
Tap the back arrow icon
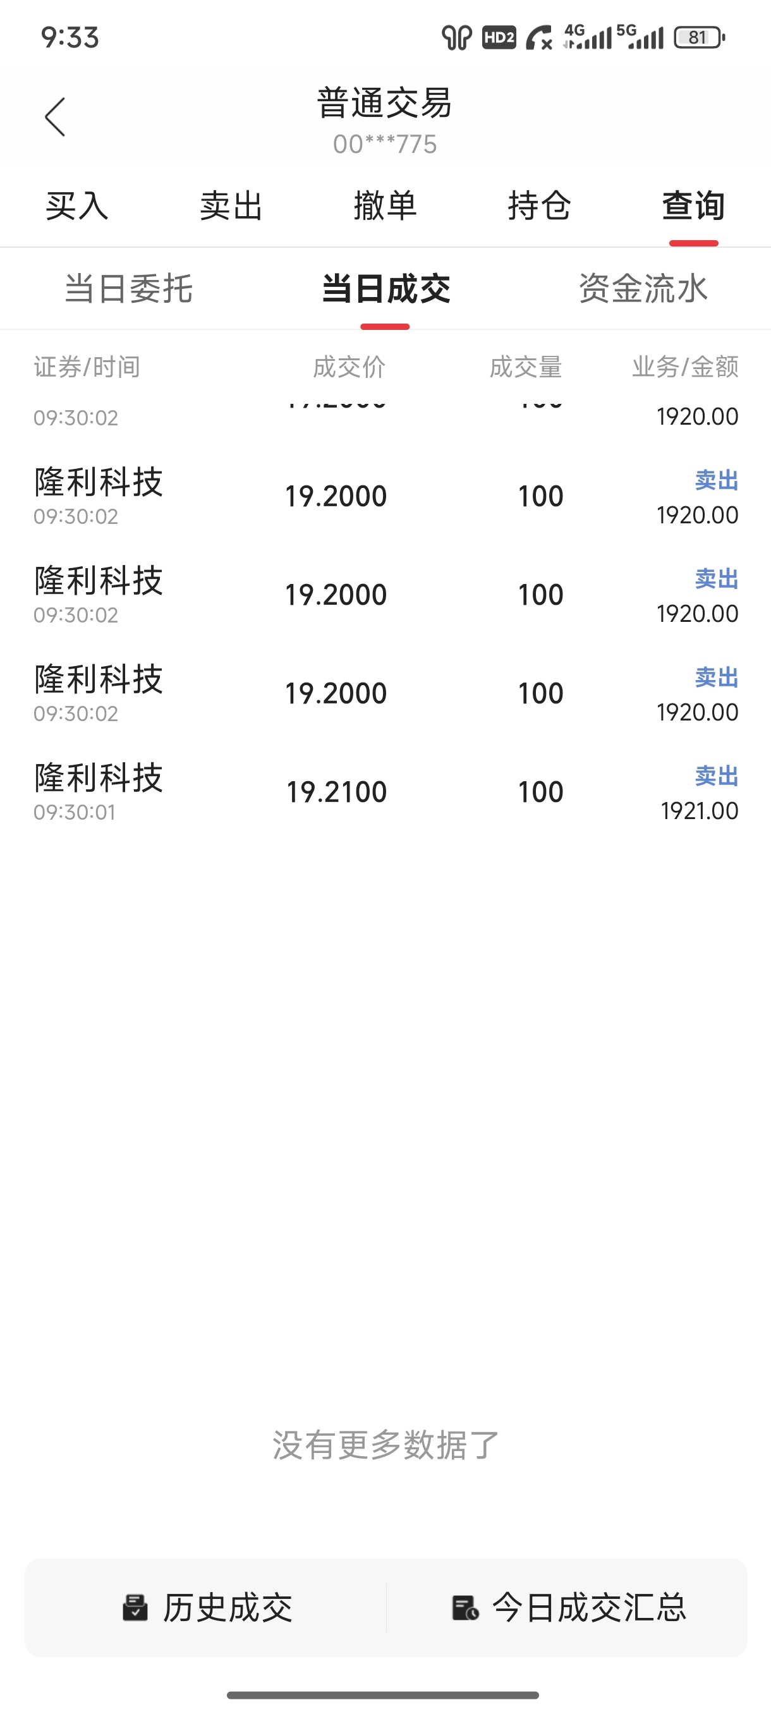pyautogui.click(x=55, y=117)
